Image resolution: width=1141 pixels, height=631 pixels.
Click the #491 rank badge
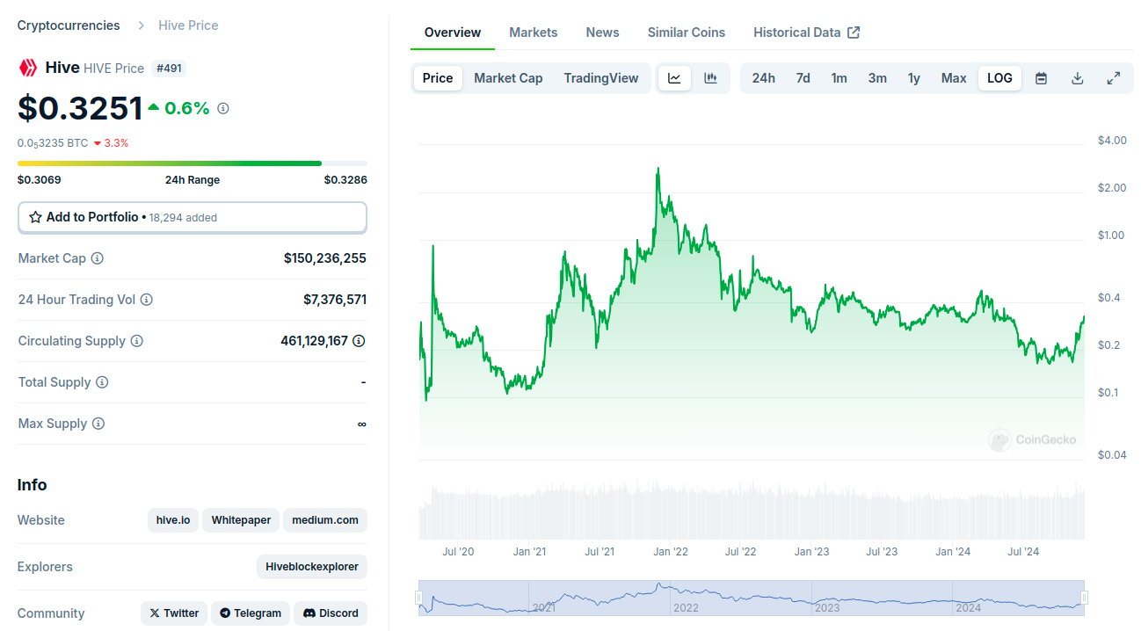point(169,68)
